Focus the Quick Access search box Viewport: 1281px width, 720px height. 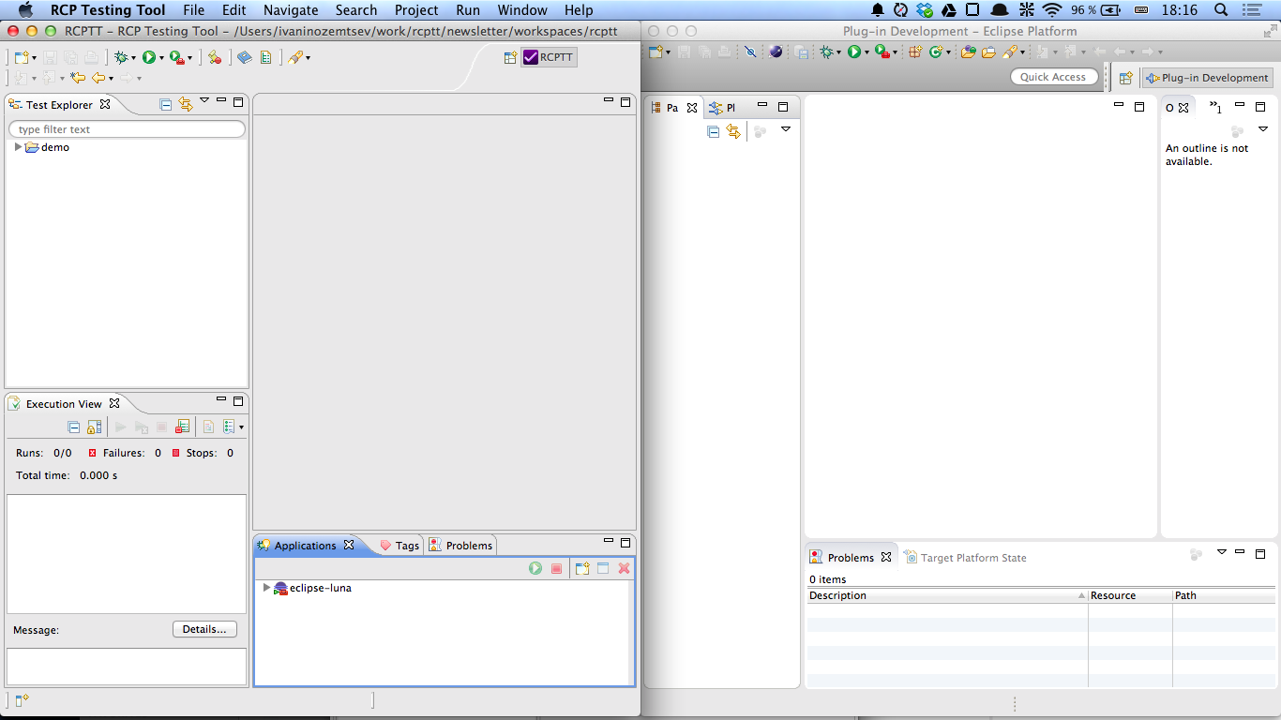tap(1054, 77)
